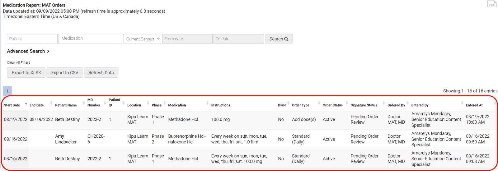
Task: Click the blue sort arrow beside Start Date
Action: 26,104
